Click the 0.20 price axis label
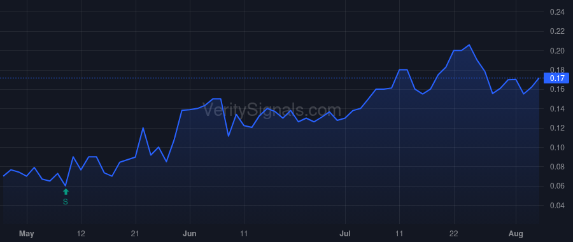 tap(557, 51)
